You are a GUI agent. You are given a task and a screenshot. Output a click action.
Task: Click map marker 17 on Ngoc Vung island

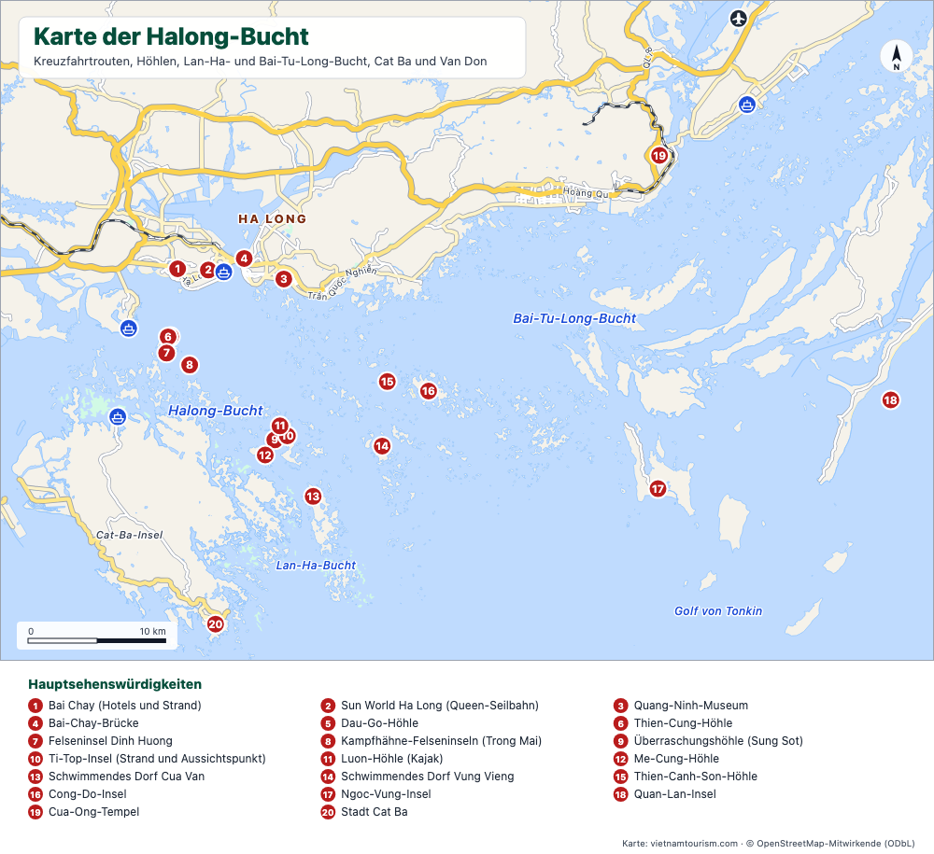pos(657,489)
